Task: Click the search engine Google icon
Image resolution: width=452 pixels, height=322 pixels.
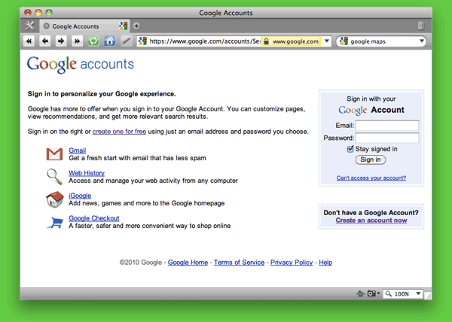Action: [344, 41]
